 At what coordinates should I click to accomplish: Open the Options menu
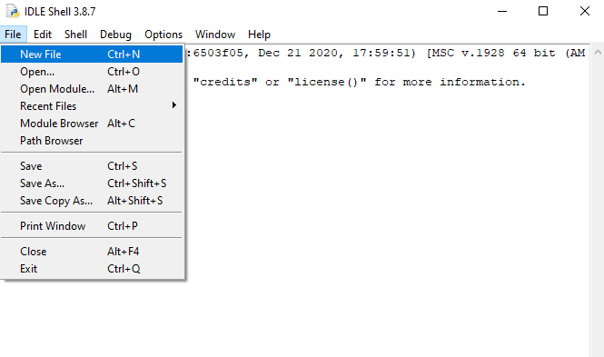tap(163, 35)
